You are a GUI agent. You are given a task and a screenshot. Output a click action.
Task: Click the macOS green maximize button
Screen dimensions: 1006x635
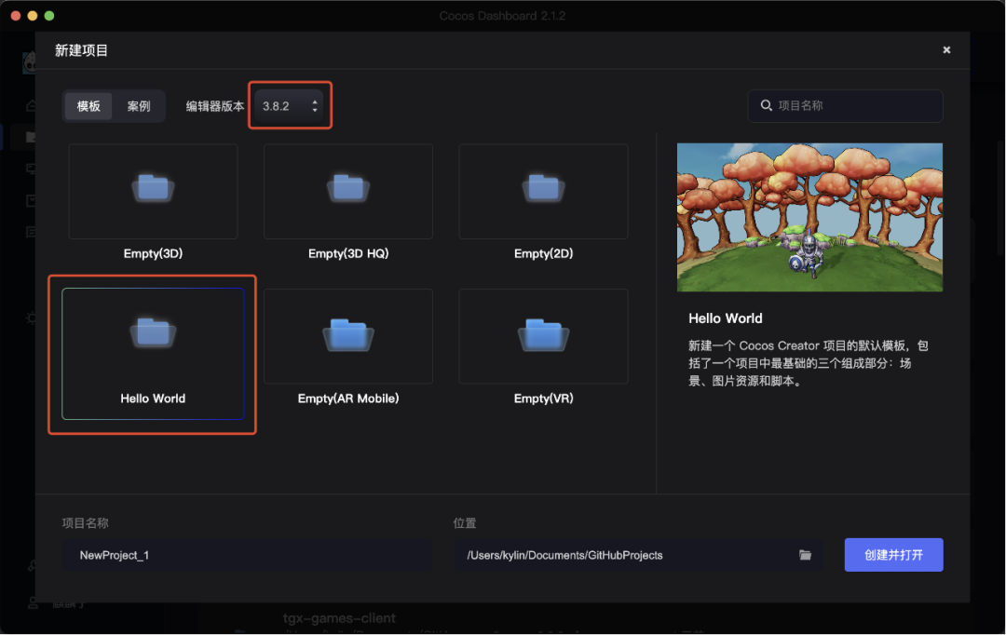click(49, 16)
